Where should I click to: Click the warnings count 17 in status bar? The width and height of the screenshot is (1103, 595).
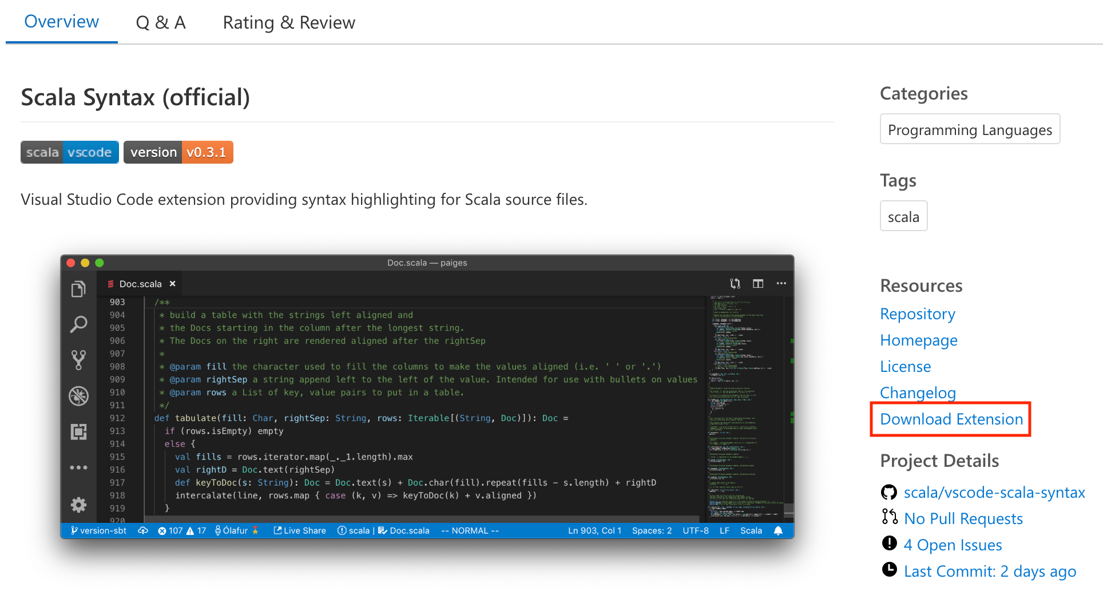coord(196,531)
